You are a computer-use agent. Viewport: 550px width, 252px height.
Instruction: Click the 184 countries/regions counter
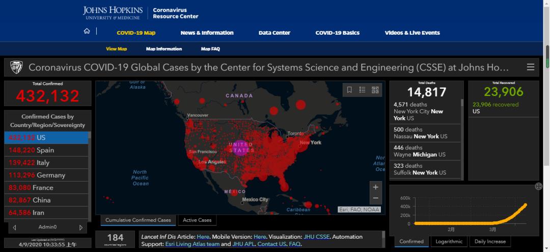click(x=116, y=239)
